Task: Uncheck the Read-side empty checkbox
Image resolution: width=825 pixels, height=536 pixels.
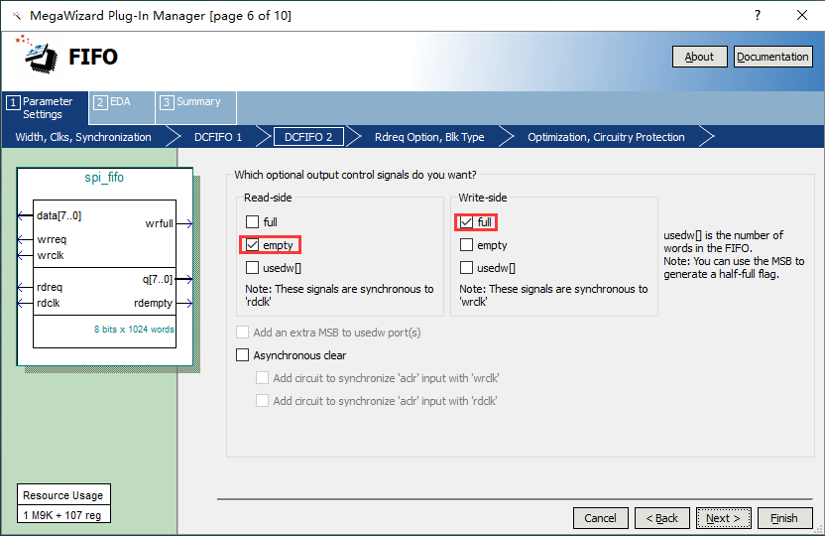Action: pos(253,245)
